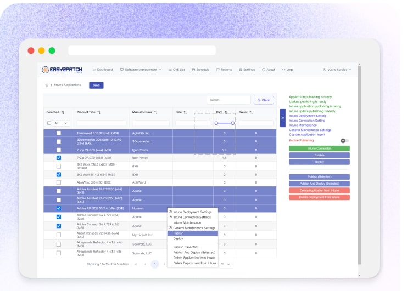Check the Agent Ransack row checkbox

[59, 235]
